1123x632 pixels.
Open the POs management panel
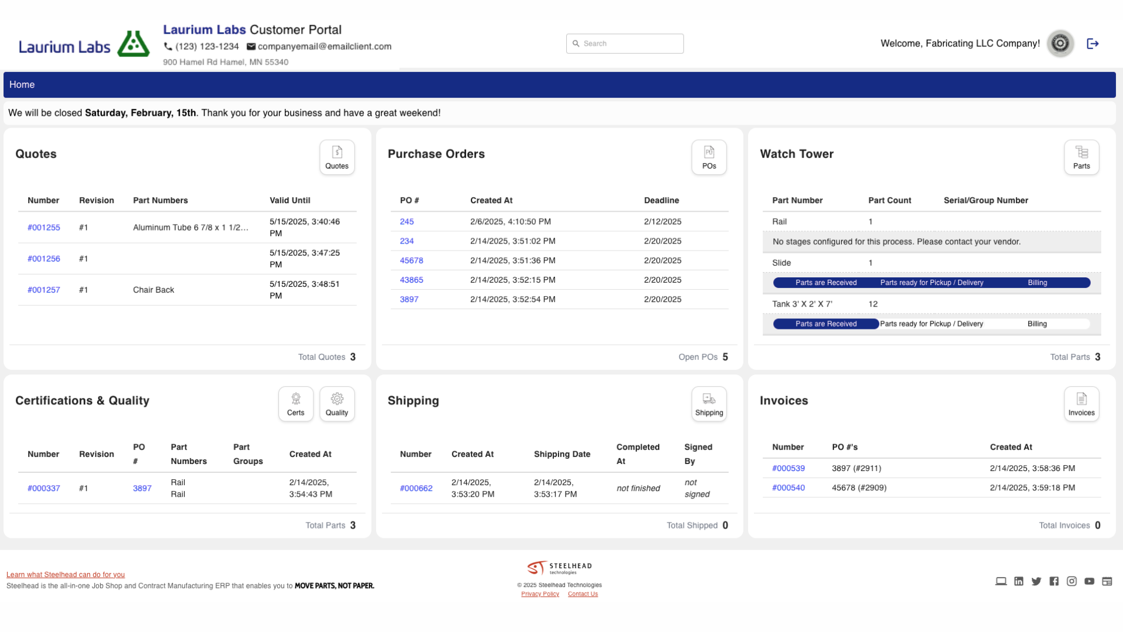tap(709, 157)
